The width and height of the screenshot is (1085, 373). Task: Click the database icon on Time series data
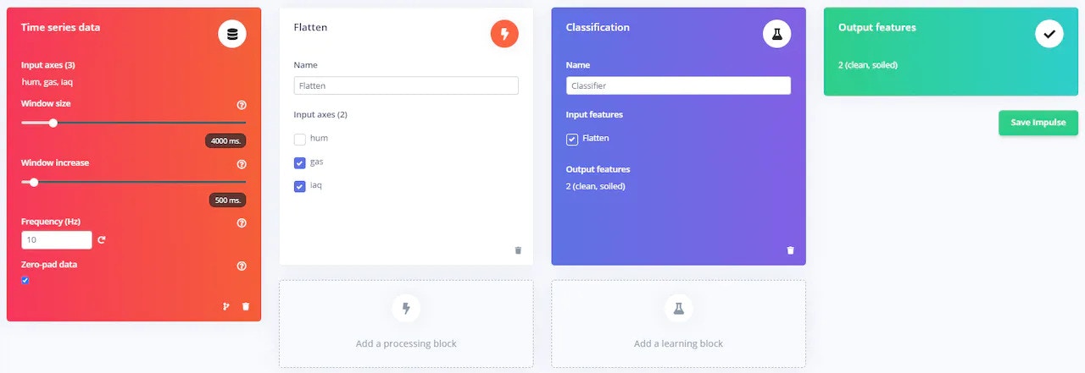(232, 34)
